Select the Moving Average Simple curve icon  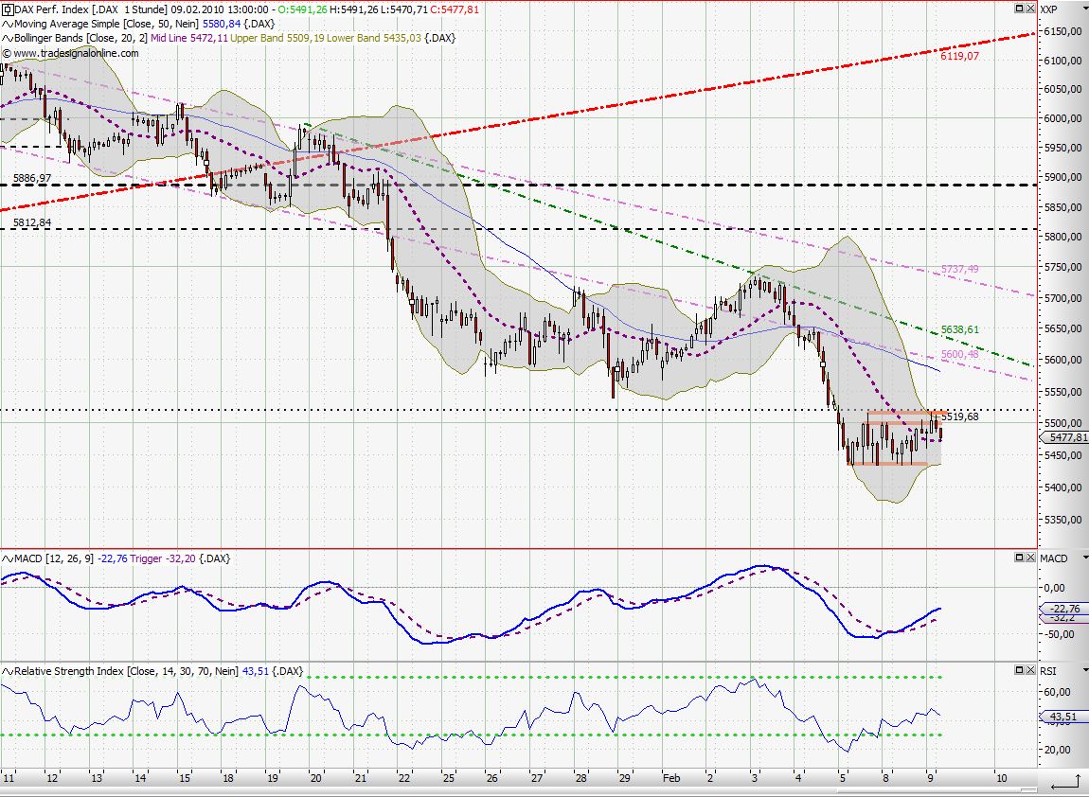(x=7, y=24)
